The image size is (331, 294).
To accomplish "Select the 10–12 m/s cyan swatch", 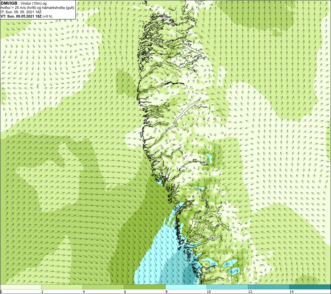I will point(228,287).
